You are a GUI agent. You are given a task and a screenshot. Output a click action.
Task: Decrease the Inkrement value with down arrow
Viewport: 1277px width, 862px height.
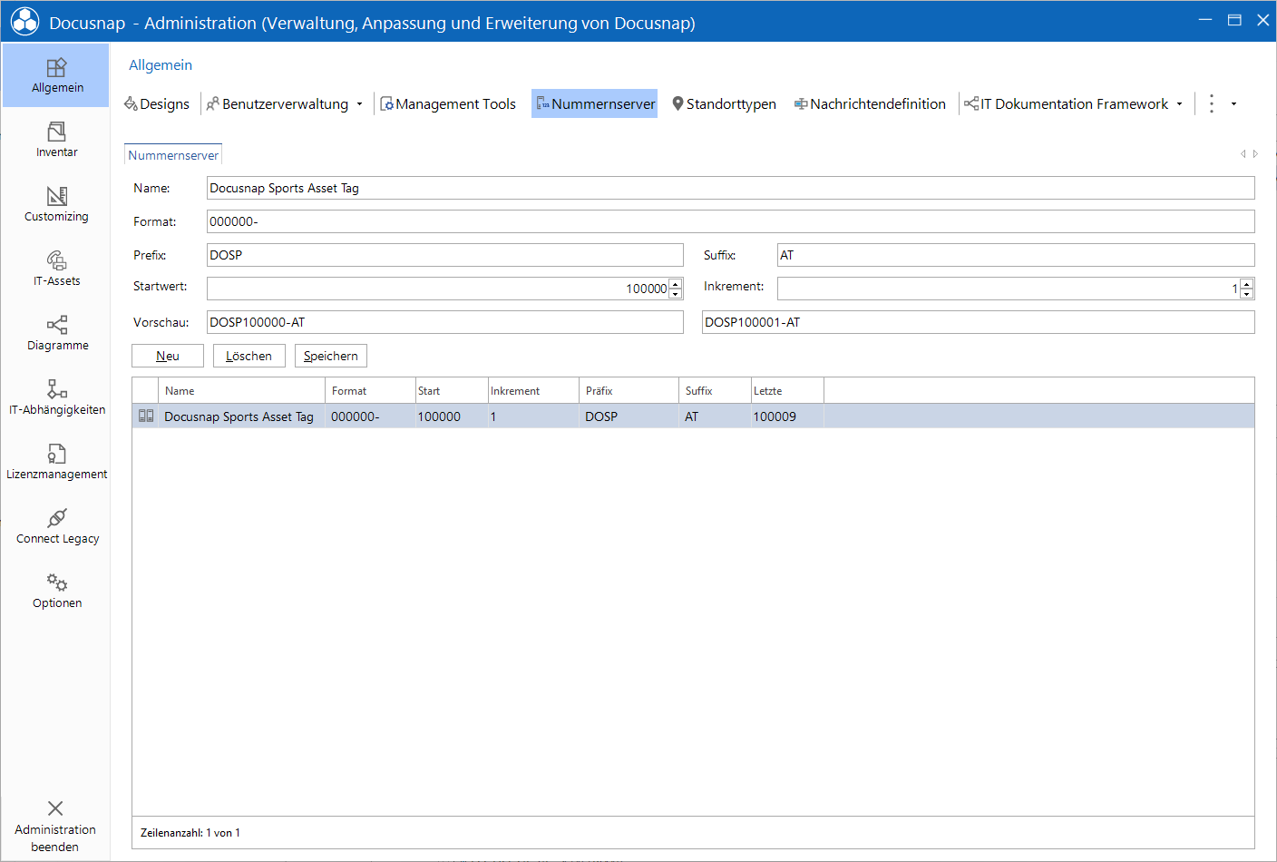pyautogui.click(x=1247, y=294)
